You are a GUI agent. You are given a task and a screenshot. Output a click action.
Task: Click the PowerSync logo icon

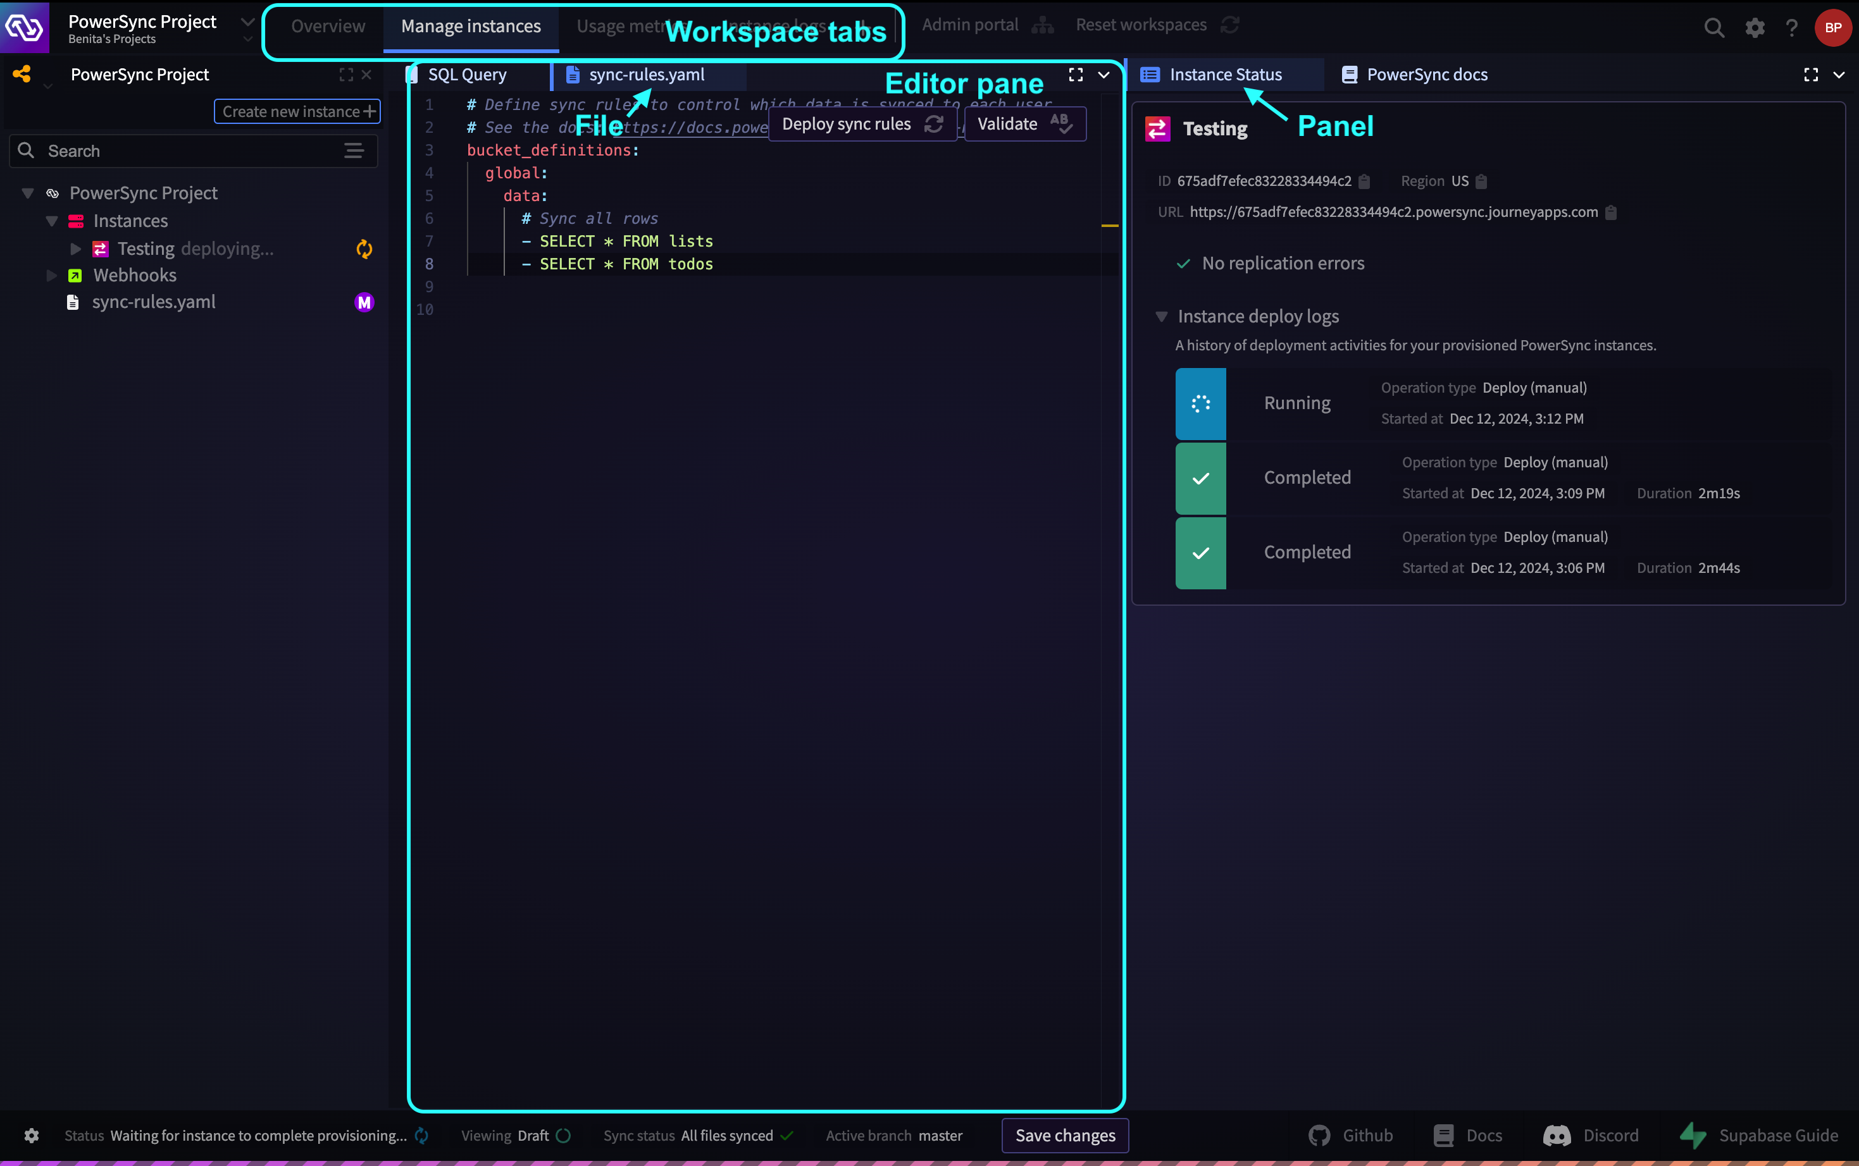pyautogui.click(x=24, y=28)
